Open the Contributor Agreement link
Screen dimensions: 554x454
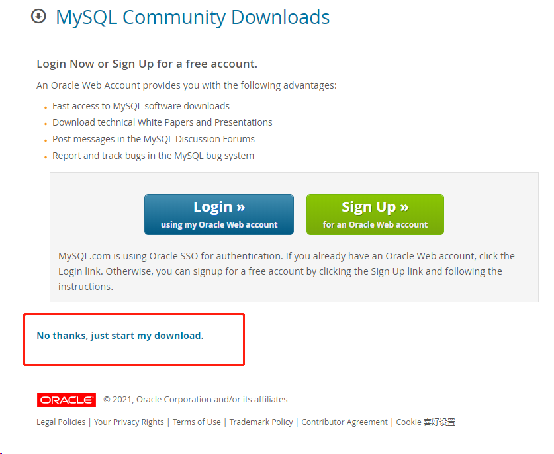[344, 422]
